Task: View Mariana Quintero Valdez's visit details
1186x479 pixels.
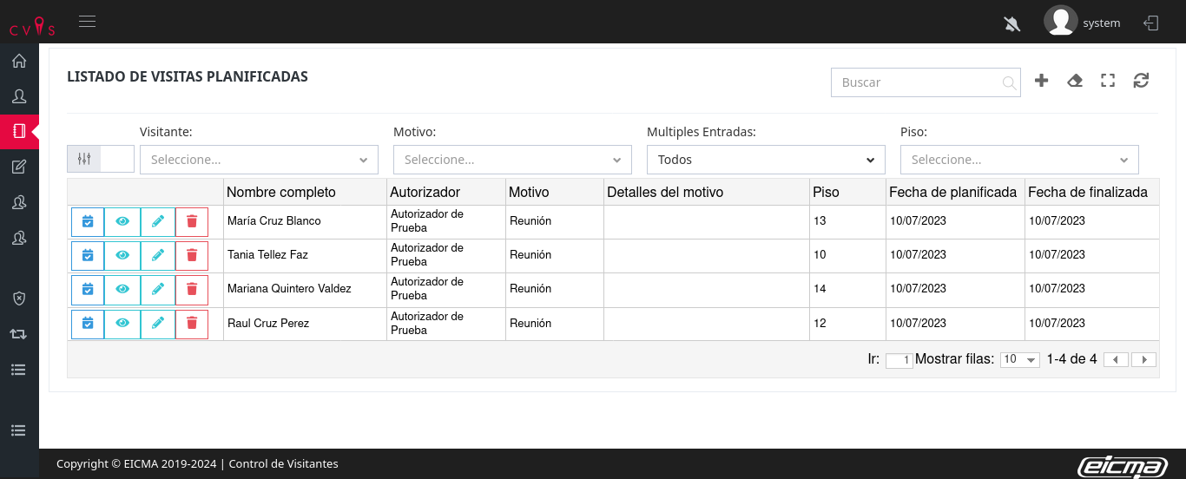Action: coord(122,289)
